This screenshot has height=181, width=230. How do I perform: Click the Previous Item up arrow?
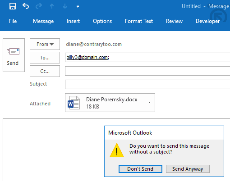click(52, 6)
